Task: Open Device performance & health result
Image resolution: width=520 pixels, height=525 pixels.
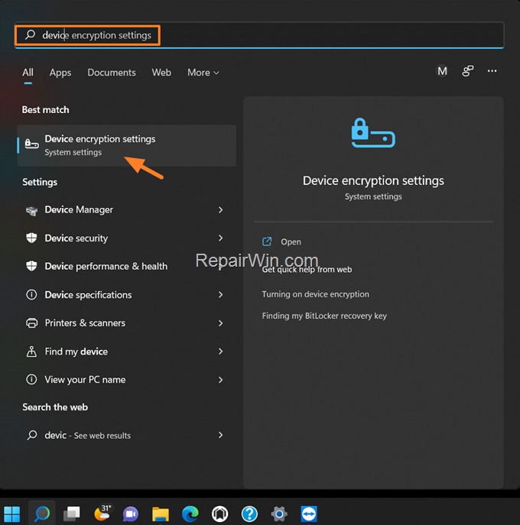Action: coord(127,266)
